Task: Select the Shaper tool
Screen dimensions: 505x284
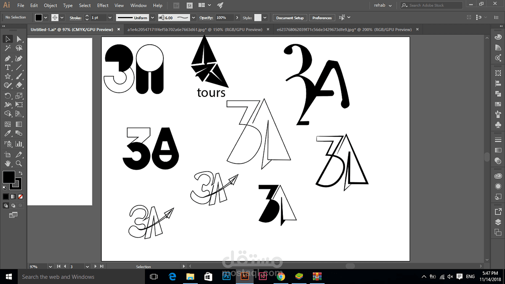Action: tap(8, 85)
